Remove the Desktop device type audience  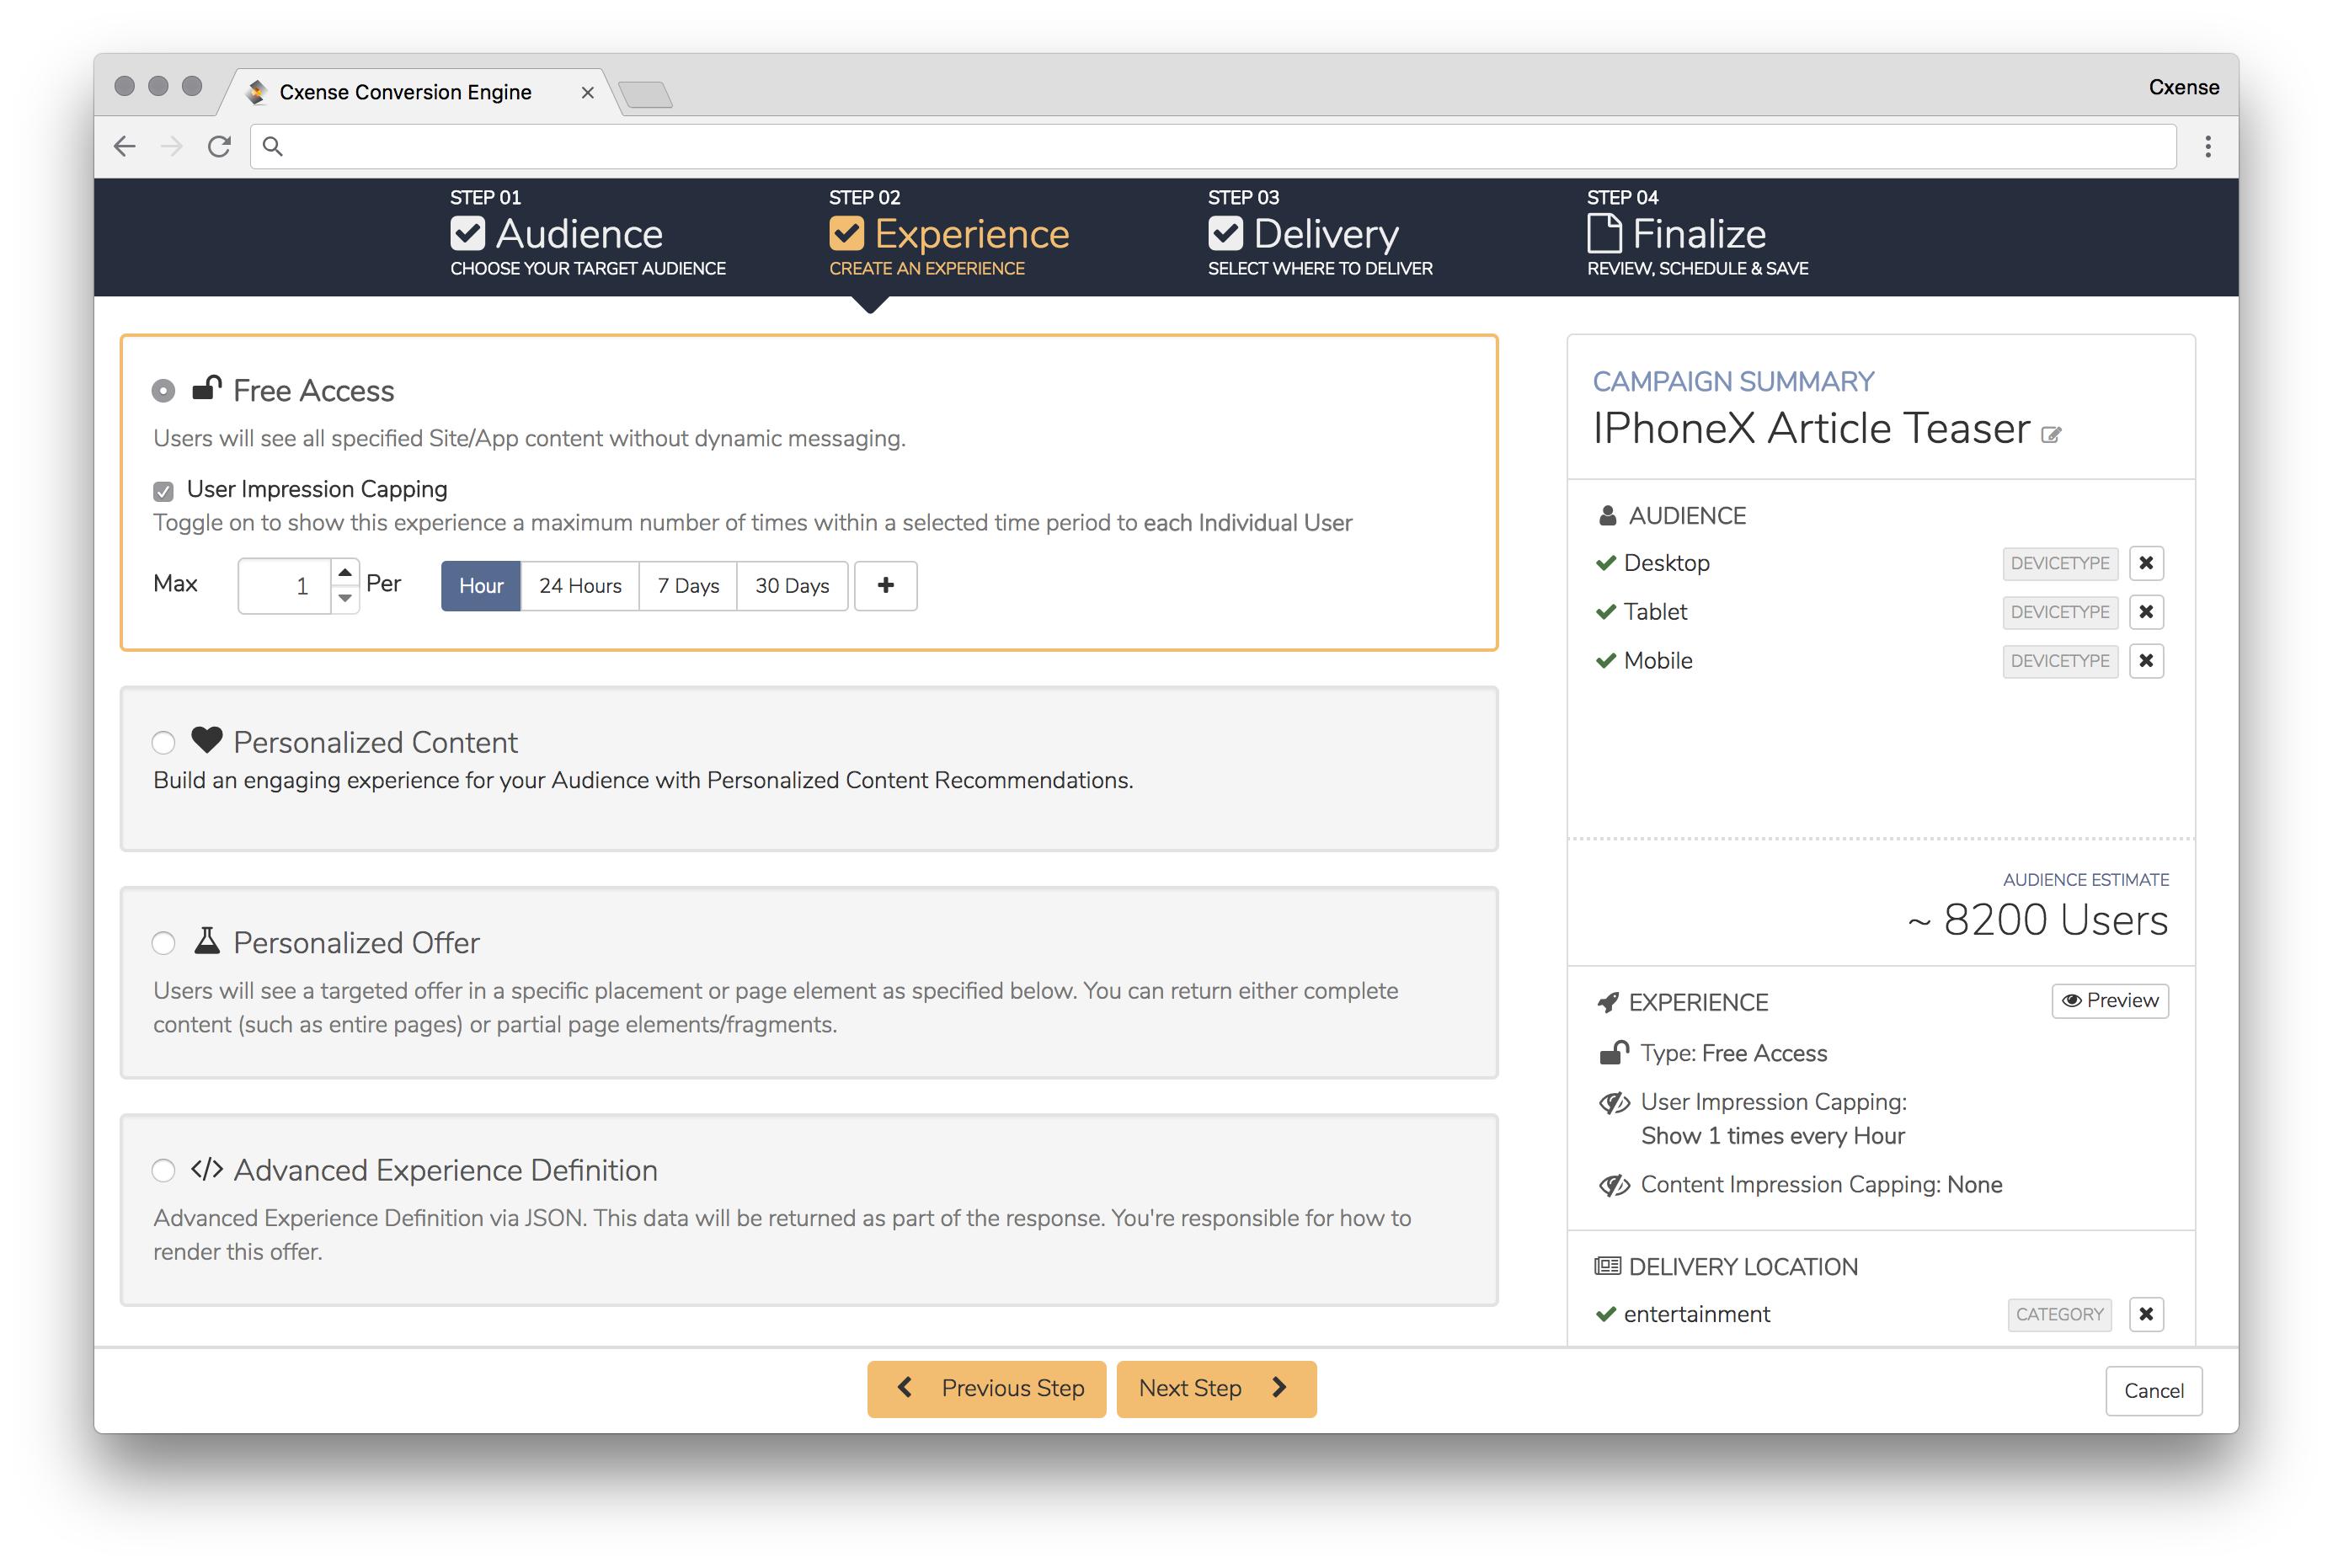(x=2145, y=563)
